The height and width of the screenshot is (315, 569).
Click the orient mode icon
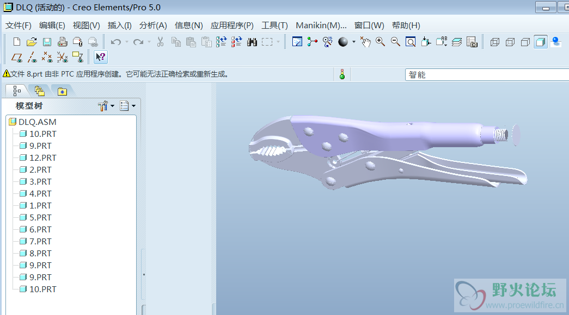[327, 42]
